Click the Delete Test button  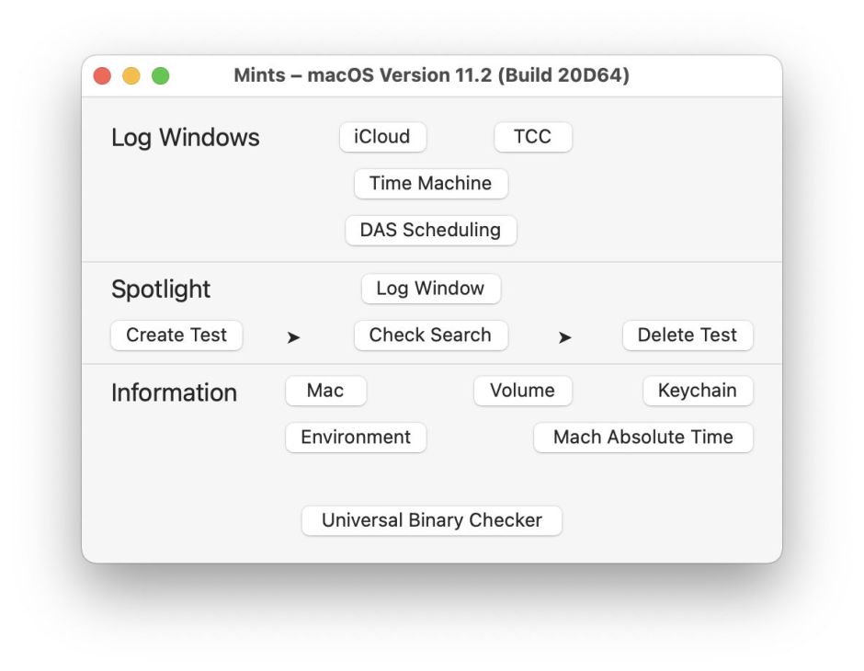coord(688,335)
